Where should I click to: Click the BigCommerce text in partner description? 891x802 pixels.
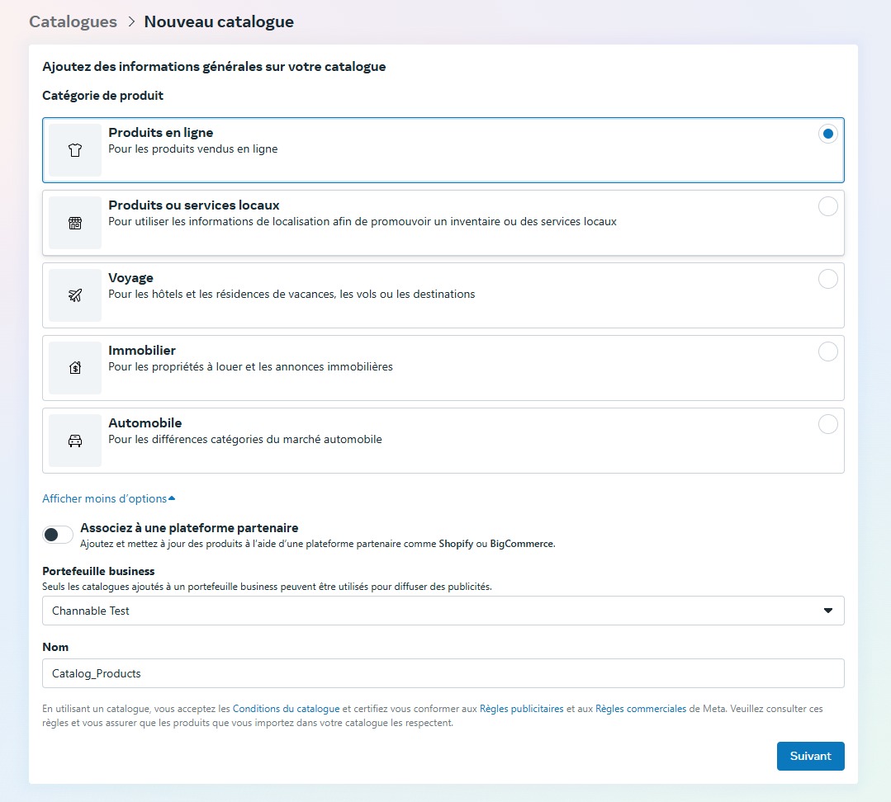click(x=522, y=544)
